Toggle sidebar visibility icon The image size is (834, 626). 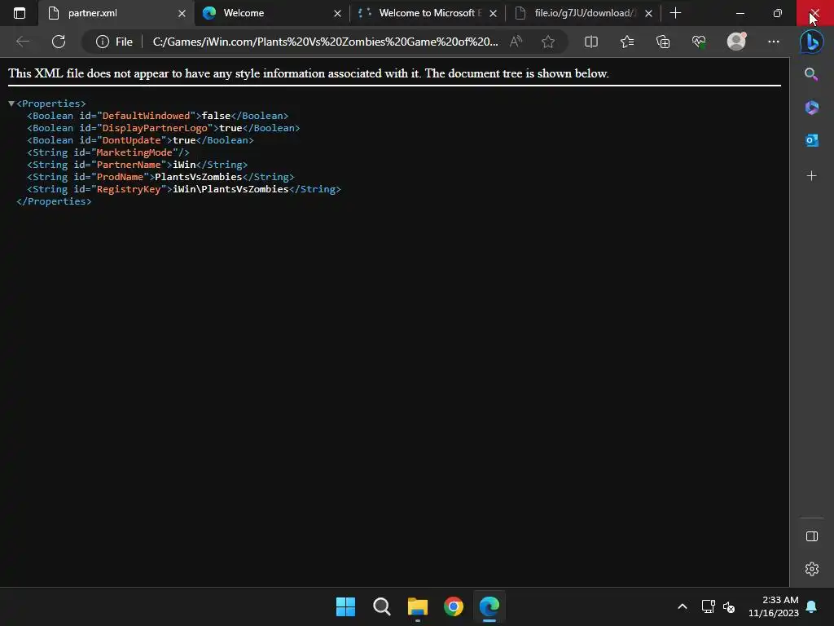coord(812,536)
